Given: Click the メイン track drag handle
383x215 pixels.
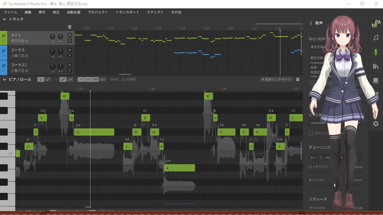Looking at the screenshot, I should [x=4, y=41].
